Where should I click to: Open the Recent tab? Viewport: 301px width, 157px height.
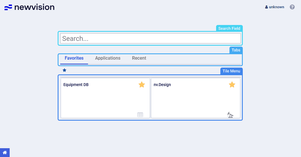[139, 58]
